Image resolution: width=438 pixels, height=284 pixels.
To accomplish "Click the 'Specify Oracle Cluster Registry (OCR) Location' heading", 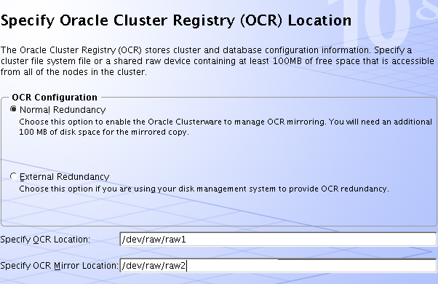I will (176, 20).
